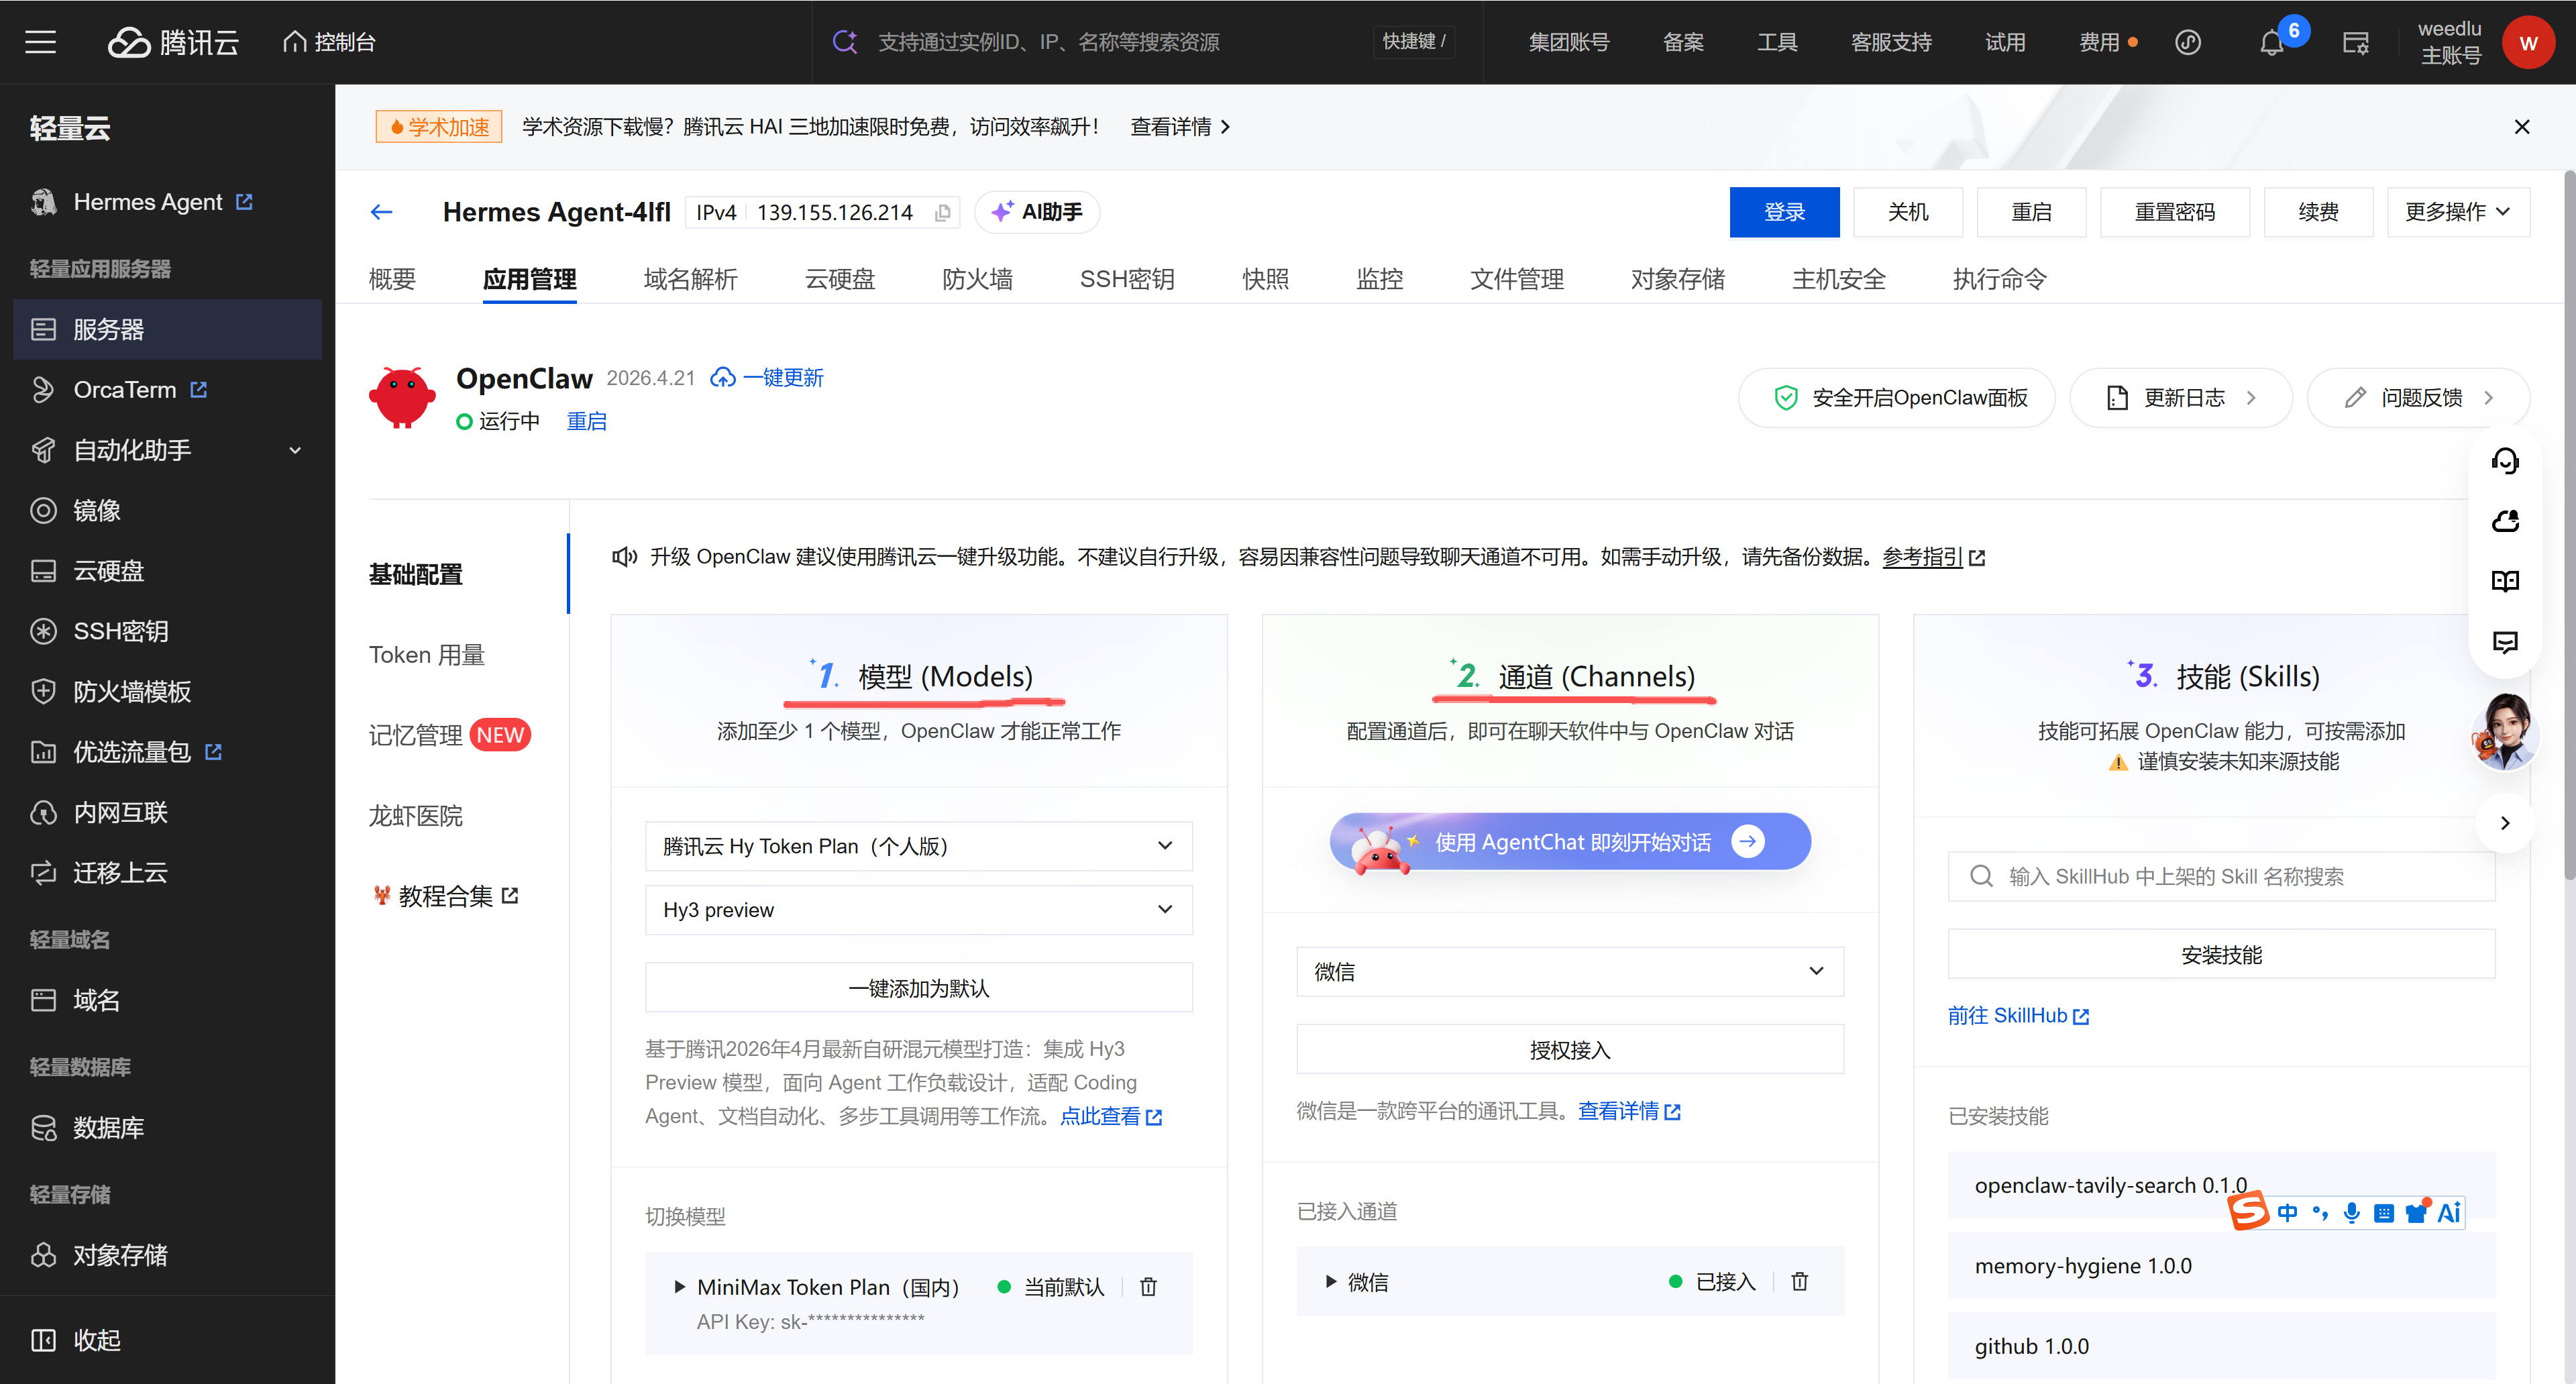The image size is (2576, 1384).
Task: Switch to the 防火墙 tab
Action: pyautogui.click(x=976, y=279)
